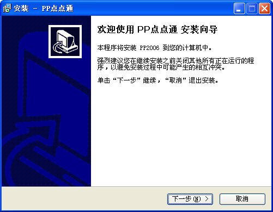Minimize the PP点点通 installer window

point(239,8)
